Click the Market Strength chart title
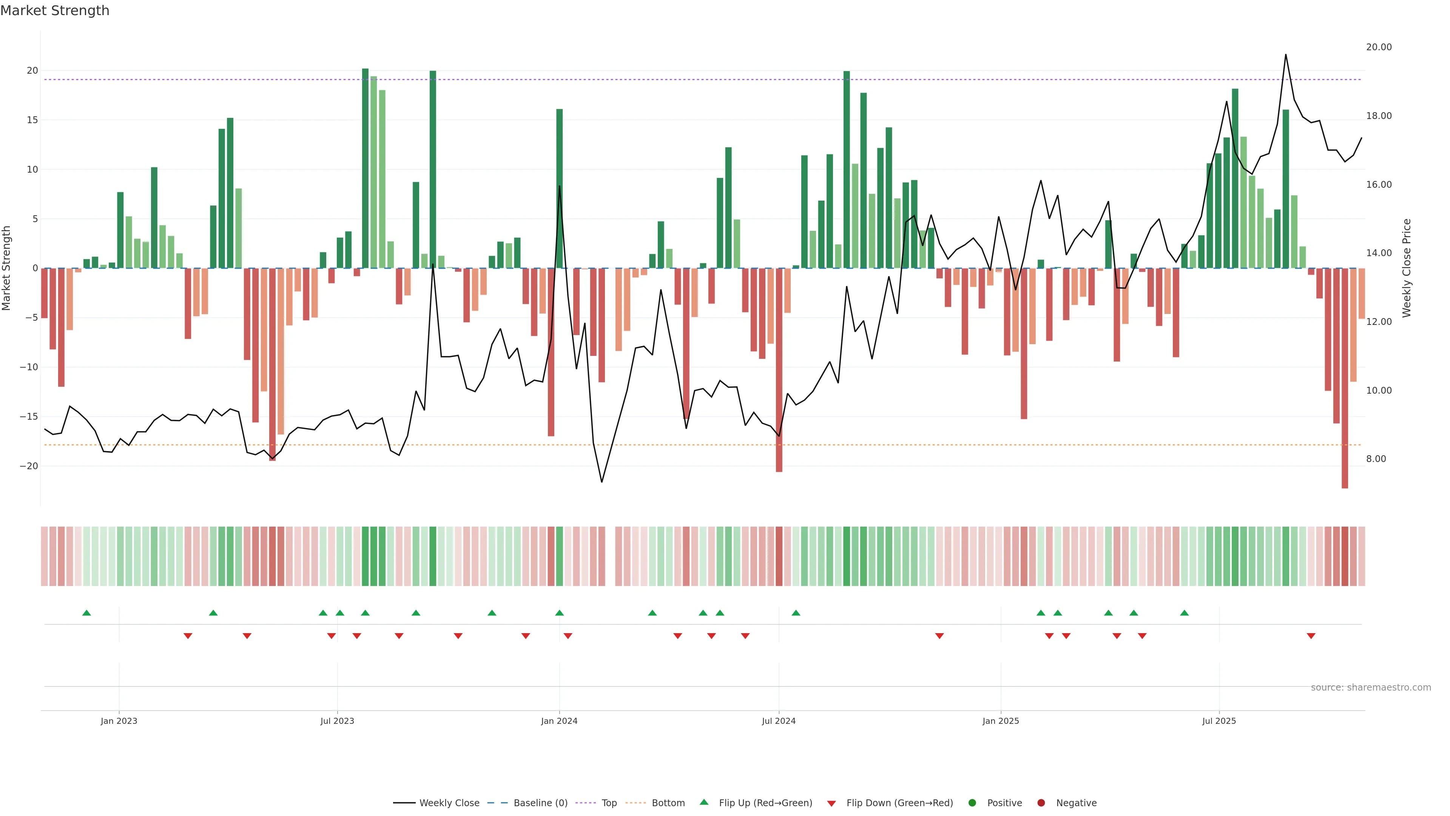1450x816 pixels. pyautogui.click(x=55, y=11)
